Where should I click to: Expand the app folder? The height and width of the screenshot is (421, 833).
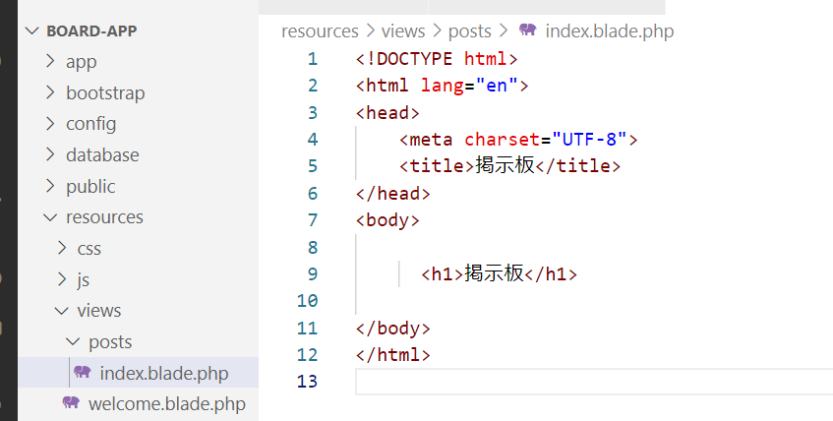(x=81, y=62)
